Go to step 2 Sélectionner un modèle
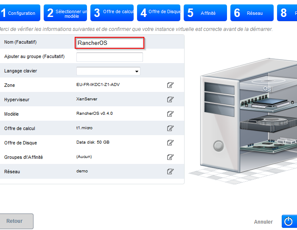The width and height of the screenshot is (297, 230). (67, 13)
